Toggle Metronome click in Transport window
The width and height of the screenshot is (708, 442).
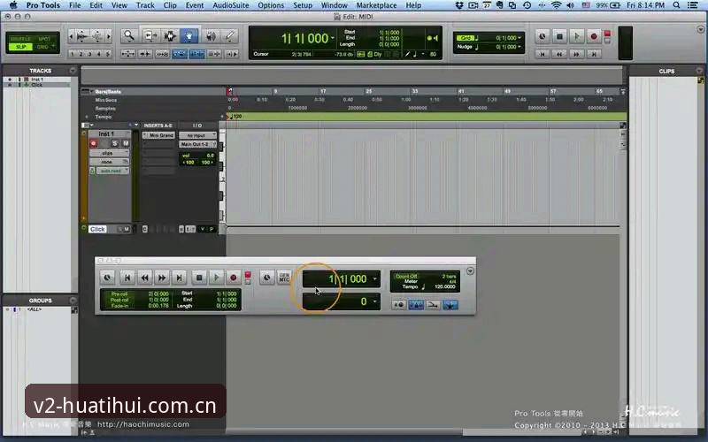click(x=416, y=305)
